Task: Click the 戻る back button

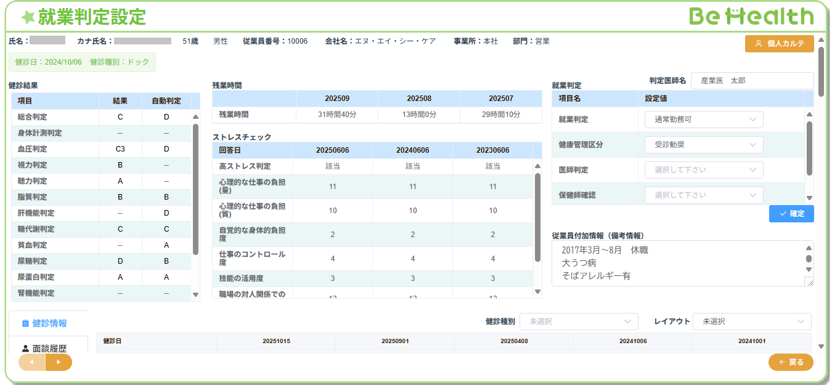Action: pyautogui.click(x=791, y=362)
